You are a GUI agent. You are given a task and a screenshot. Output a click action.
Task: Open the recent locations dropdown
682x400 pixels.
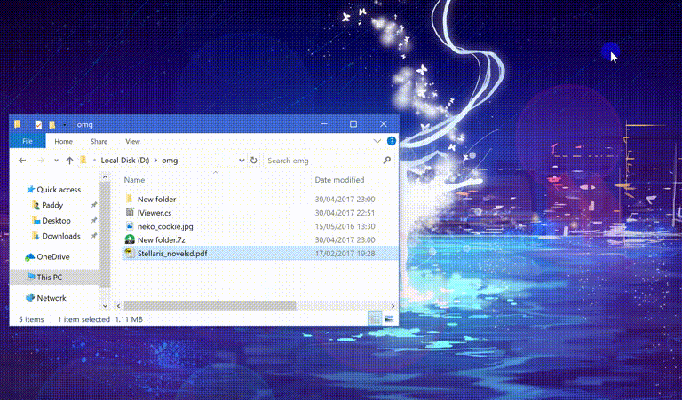[x=56, y=161]
